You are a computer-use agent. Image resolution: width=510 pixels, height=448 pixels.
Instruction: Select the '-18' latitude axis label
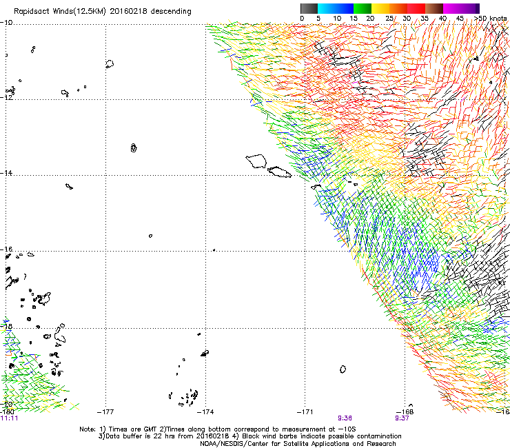click(6, 326)
